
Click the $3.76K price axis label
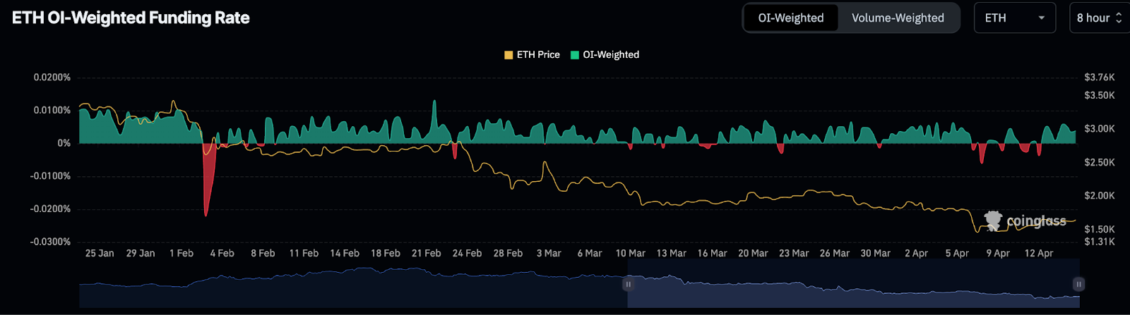click(x=1100, y=78)
